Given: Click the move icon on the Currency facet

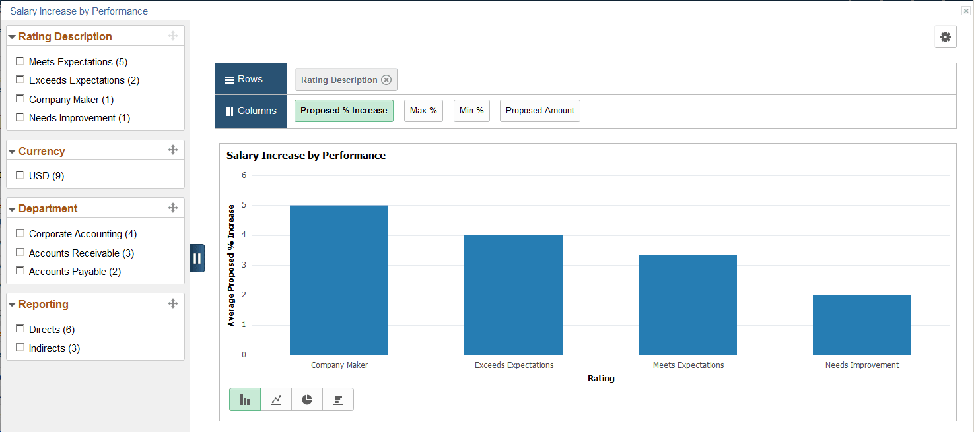Looking at the screenshot, I should click(173, 150).
